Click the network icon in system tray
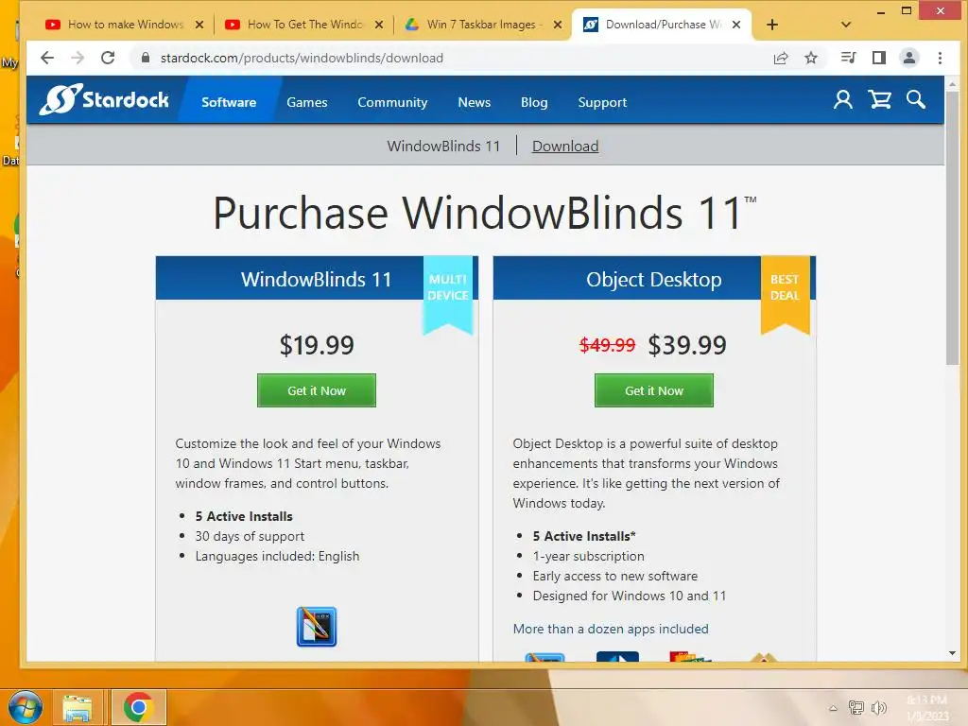The image size is (968, 726). pos(856,707)
